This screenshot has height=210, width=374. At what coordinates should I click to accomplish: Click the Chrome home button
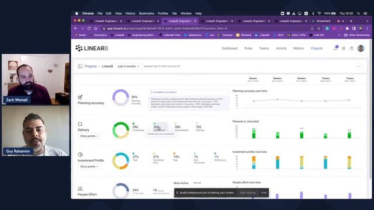click(x=96, y=29)
